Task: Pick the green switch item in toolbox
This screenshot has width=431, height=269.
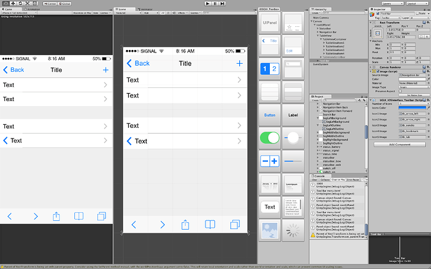Action: click(270, 138)
